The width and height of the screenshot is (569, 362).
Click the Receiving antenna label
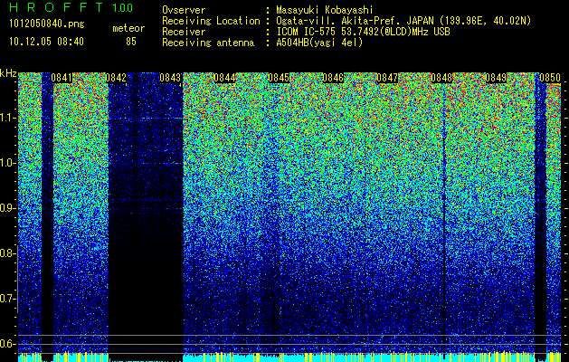(x=208, y=43)
